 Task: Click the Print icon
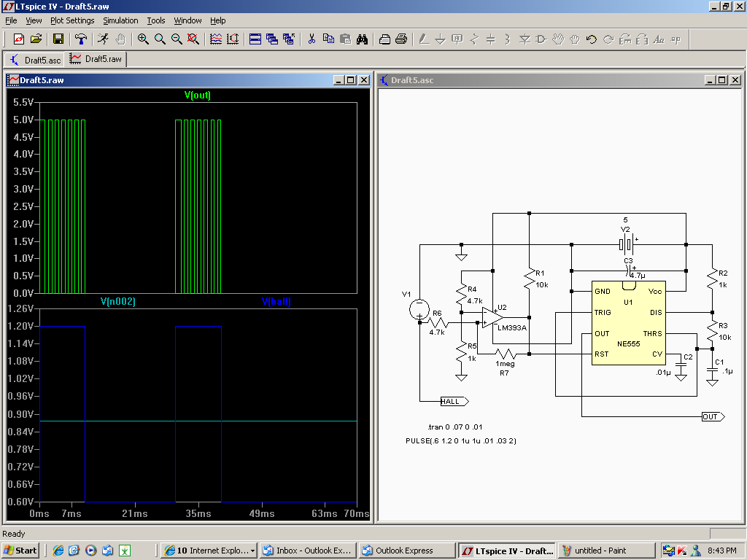click(401, 39)
